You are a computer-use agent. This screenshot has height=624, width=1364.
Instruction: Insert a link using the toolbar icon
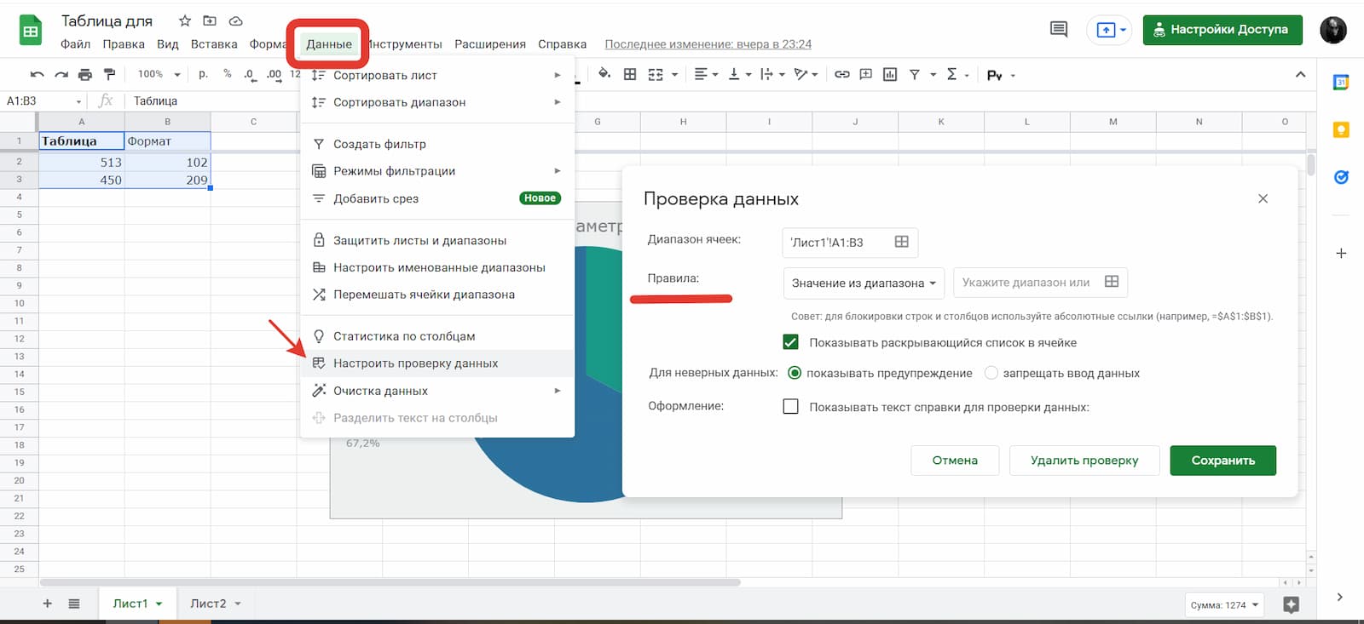[841, 75]
